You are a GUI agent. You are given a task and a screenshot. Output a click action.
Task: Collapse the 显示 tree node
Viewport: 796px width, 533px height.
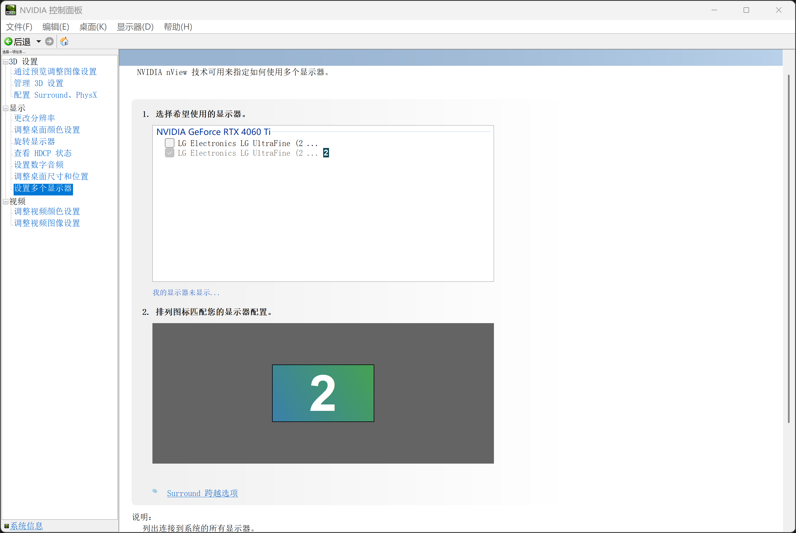point(6,109)
